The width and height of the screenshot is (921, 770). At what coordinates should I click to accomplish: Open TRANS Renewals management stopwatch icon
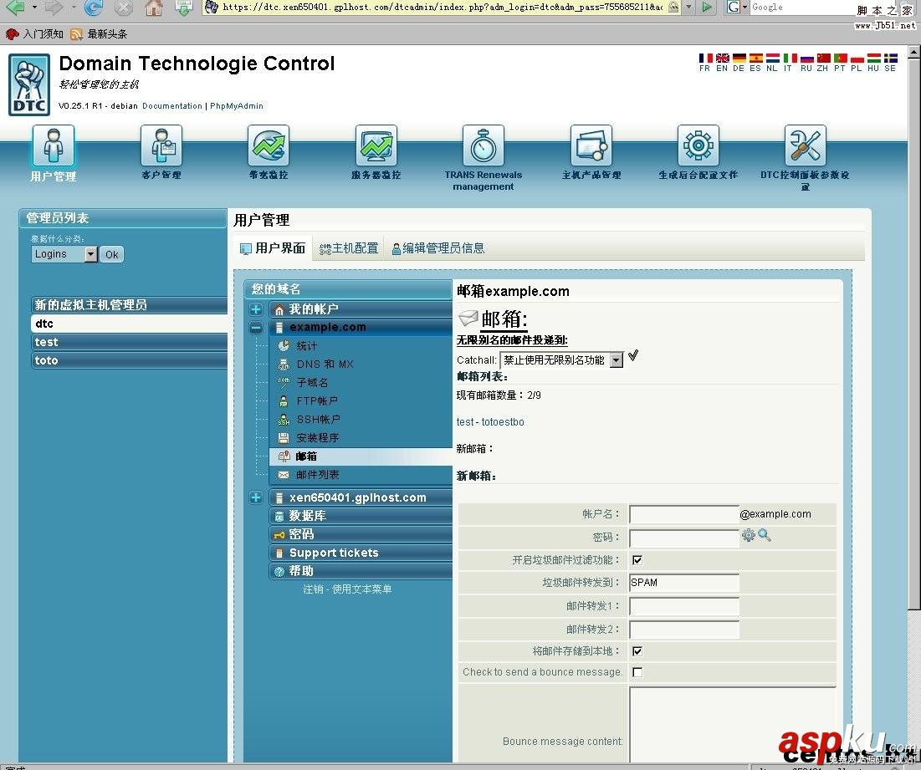coord(484,145)
